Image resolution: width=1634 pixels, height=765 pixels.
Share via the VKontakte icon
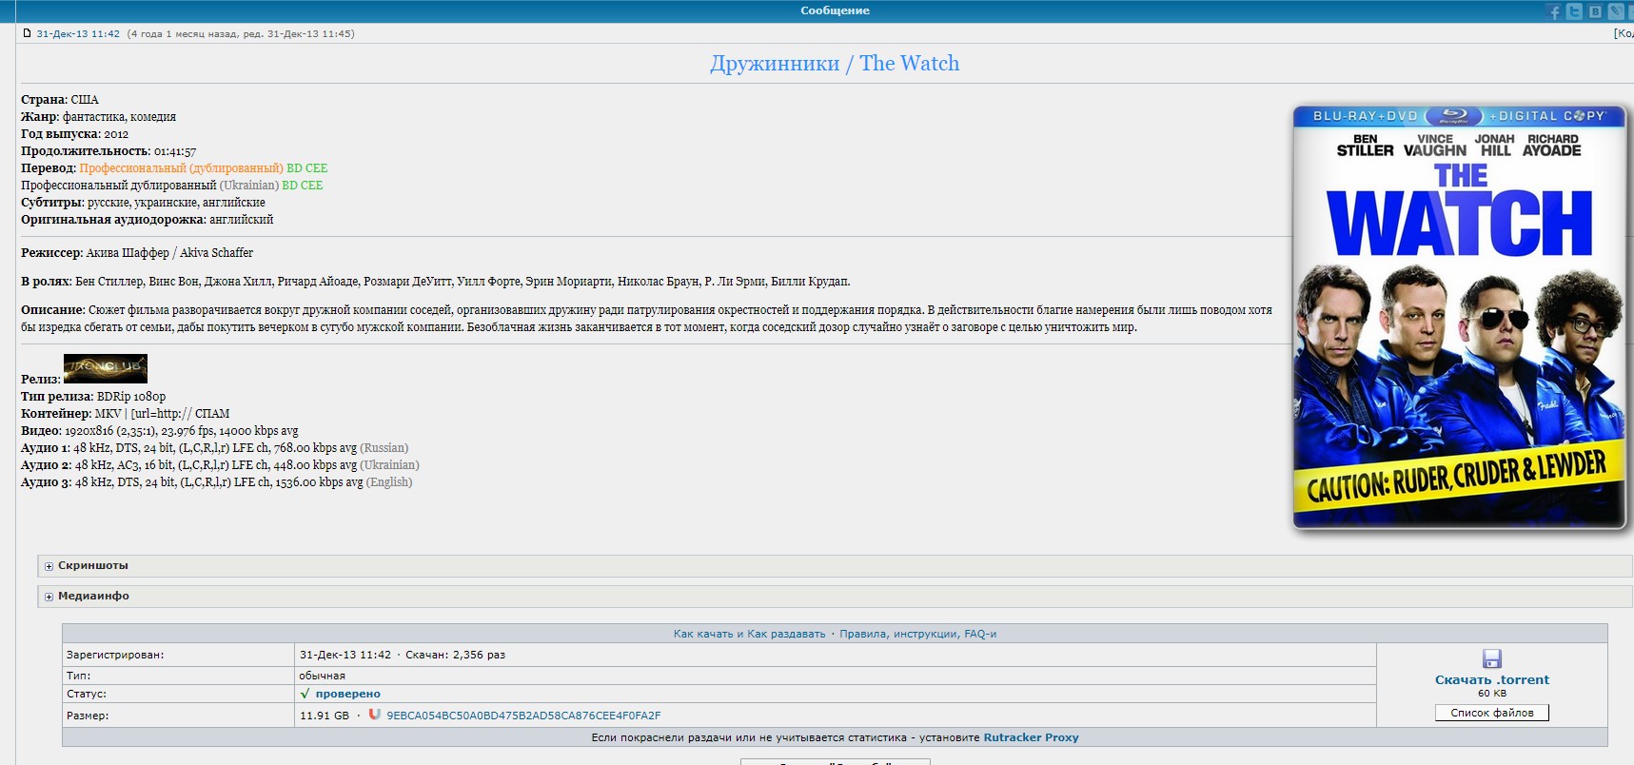click(x=1595, y=11)
